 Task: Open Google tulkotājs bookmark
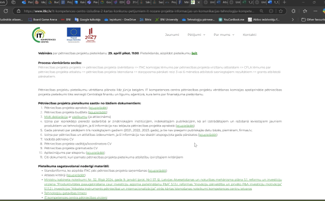(88, 19)
